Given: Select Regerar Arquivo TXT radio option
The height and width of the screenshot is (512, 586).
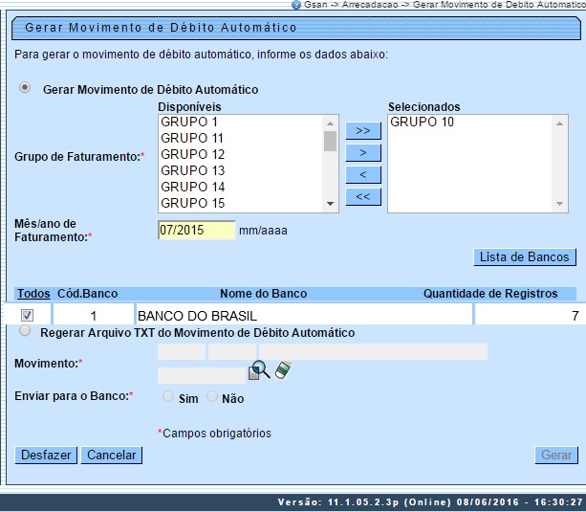Looking at the screenshot, I should click(x=26, y=332).
